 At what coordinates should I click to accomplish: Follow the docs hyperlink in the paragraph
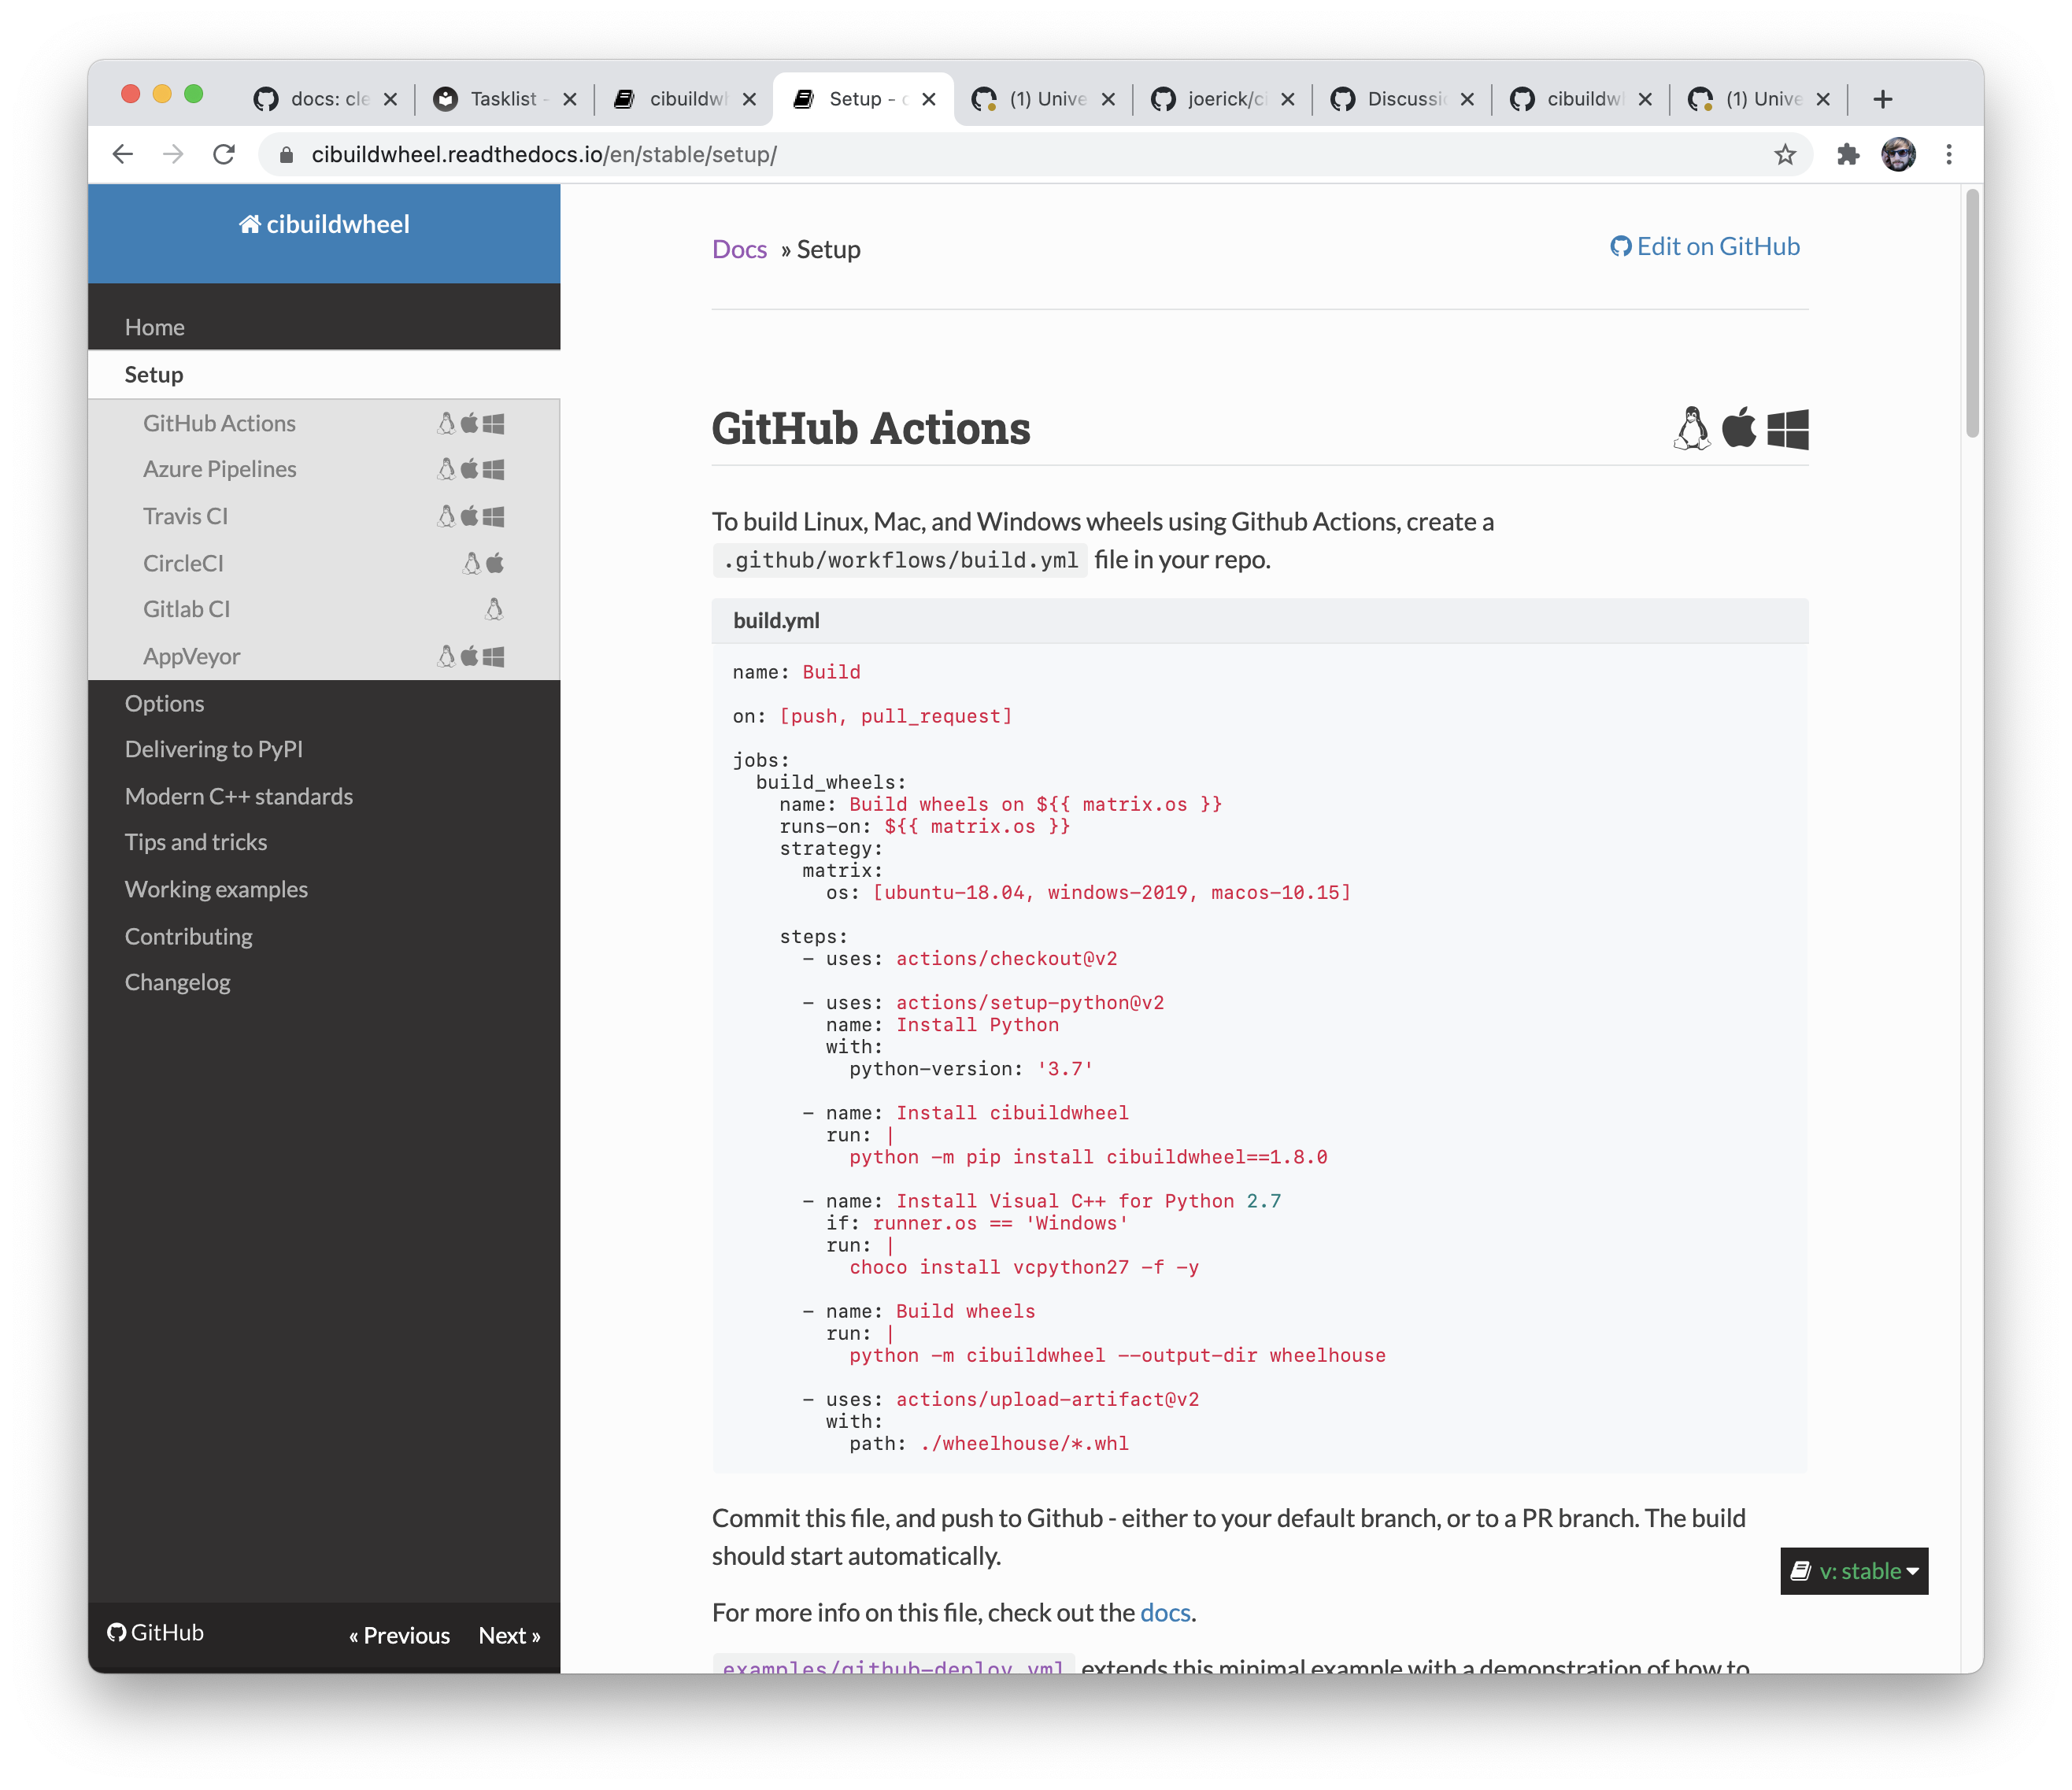coord(1164,1612)
